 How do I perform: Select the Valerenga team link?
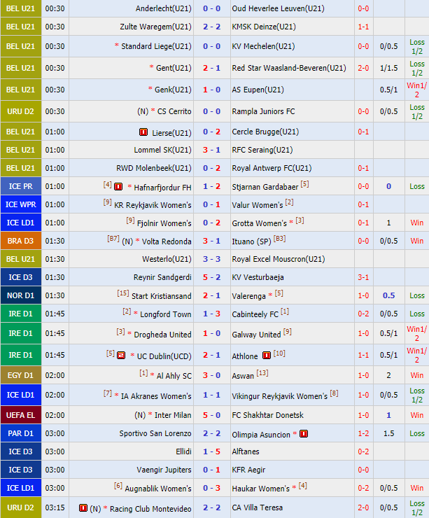(x=251, y=295)
